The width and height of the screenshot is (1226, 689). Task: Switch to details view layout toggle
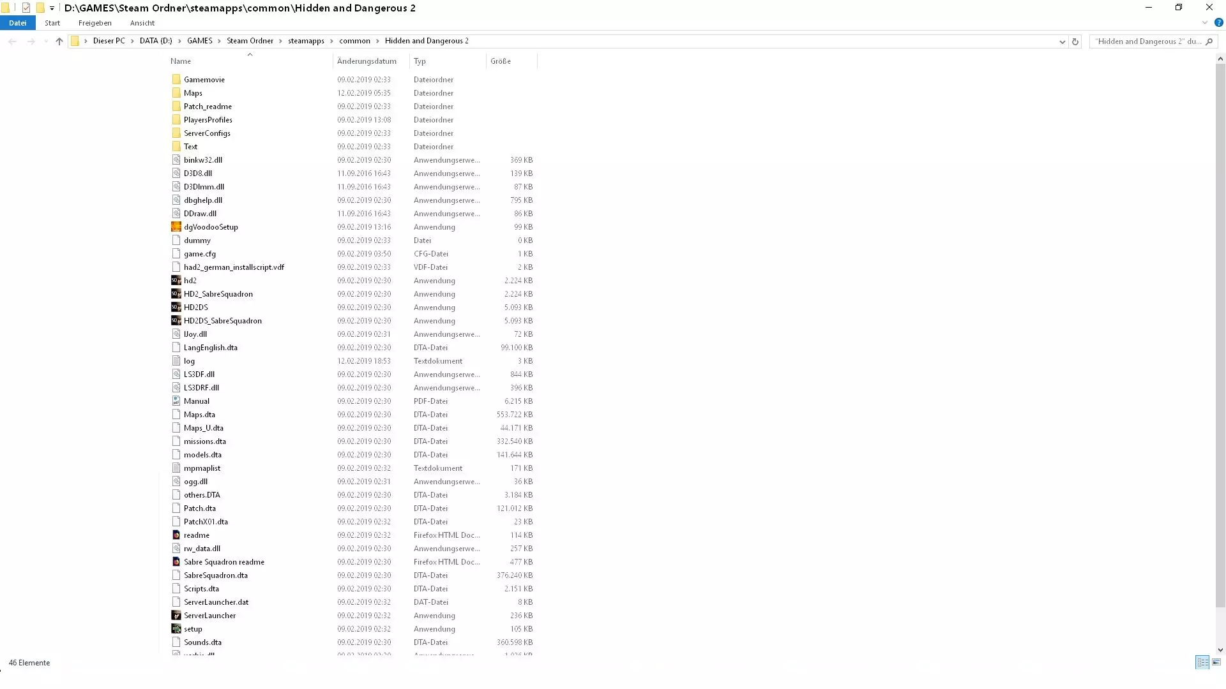(1202, 662)
